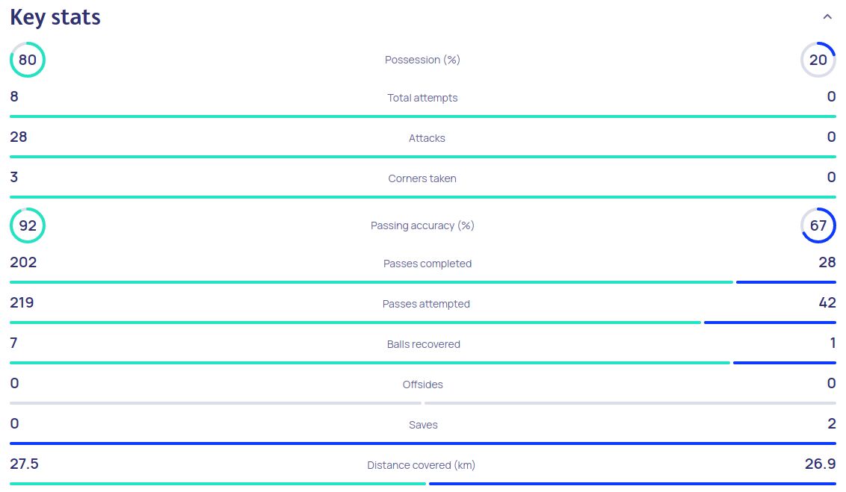
Task: Click the 20 possession circle gauge
Action: pyautogui.click(x=818, y=60)
